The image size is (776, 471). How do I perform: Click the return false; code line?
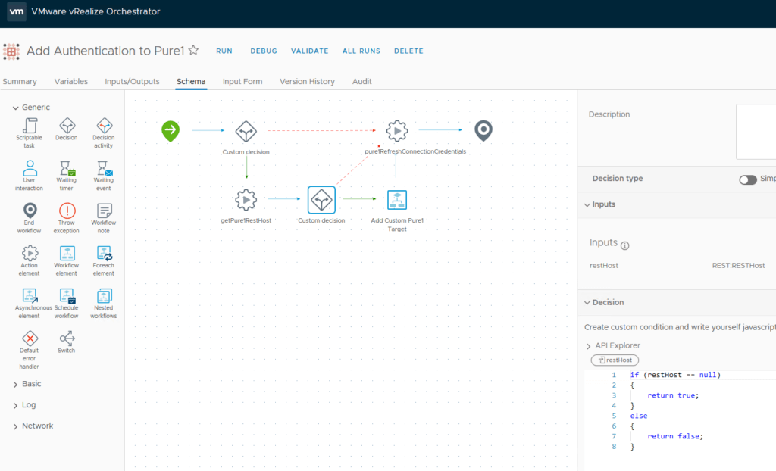click(x=675, y=436)
